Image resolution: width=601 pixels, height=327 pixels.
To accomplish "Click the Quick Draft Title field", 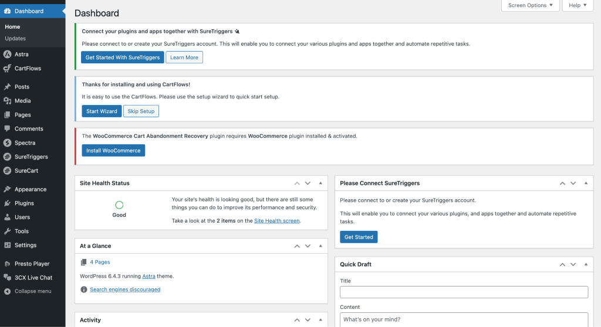I will [x=464, y=292].
